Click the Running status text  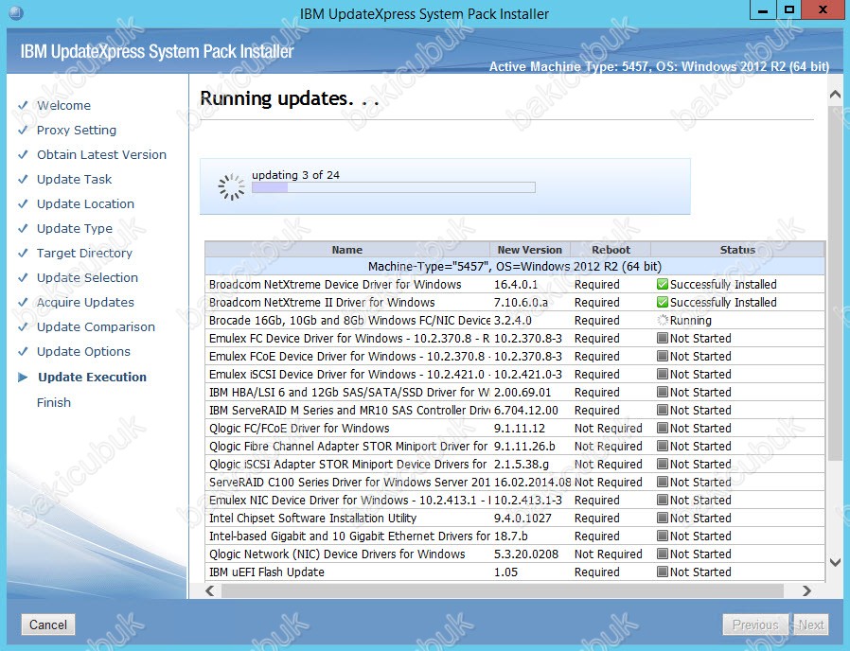pos(691,320)
